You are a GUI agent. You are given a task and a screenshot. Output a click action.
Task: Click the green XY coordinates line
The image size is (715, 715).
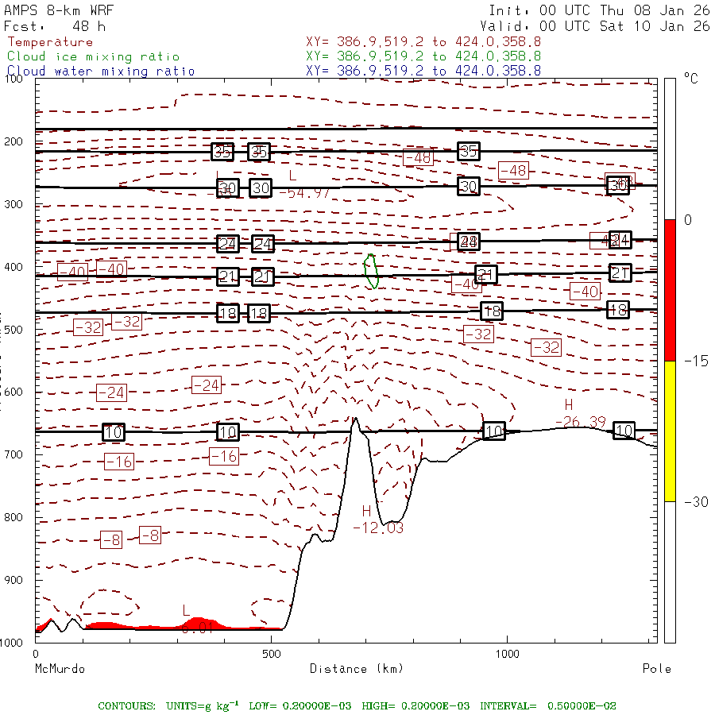[423, 56]
